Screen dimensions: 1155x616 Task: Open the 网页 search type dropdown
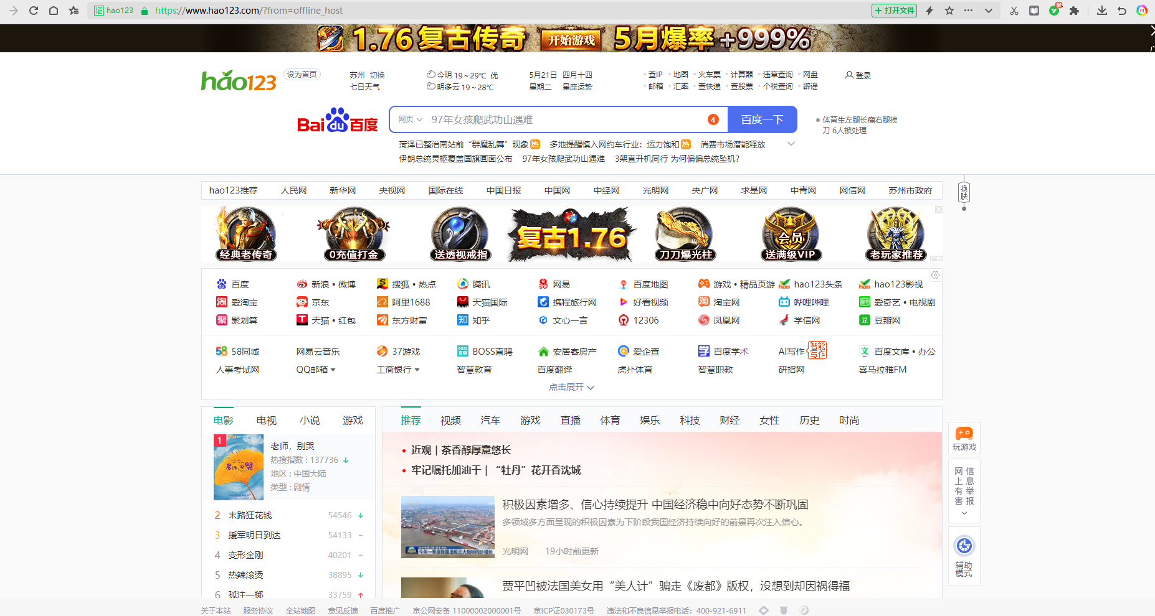tap(411, 119)
